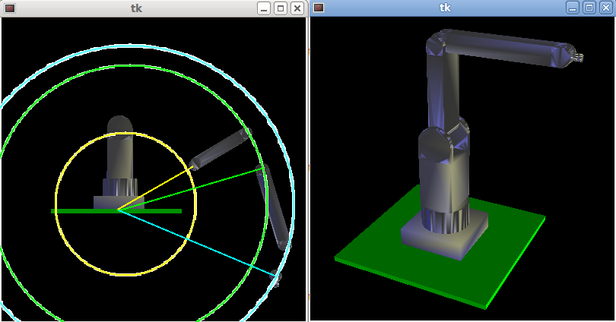Click the lower detached arm link in left window
Viewport: 616px width, 322px height.
[273, 207]
